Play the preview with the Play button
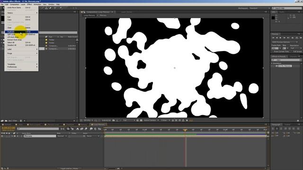The height and width of the screenshot is (170, 303). click(280, 38)
